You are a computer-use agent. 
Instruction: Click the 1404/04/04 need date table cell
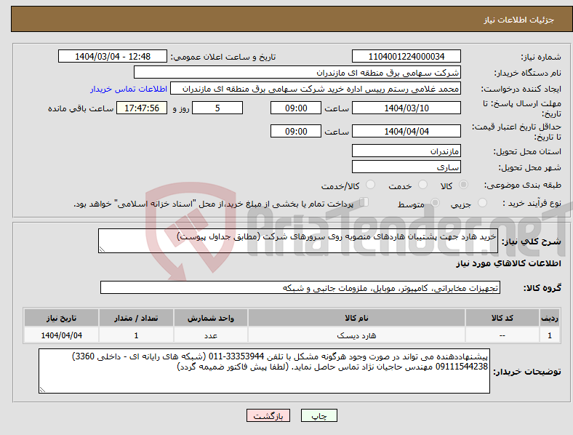coord(61,335)
